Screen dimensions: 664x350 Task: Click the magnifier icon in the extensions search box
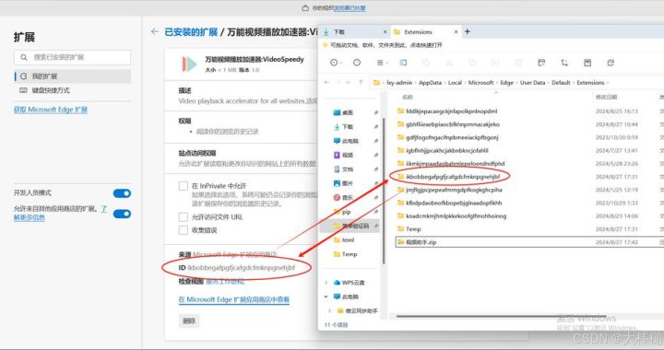[24, 57]
